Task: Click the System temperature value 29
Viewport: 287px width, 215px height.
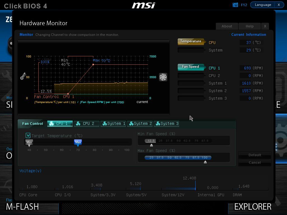Action: (x=249, y=50)
